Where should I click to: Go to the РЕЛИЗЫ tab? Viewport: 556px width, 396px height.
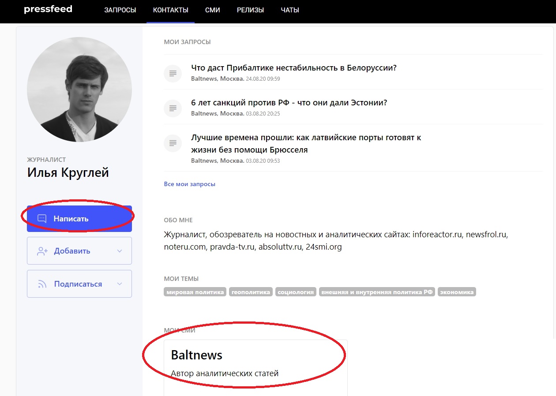250,10
